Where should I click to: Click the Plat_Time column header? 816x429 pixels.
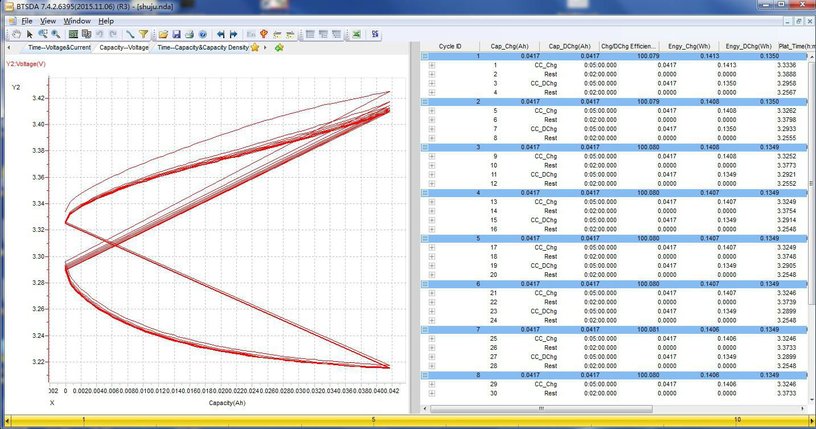[x=796, y=46]
